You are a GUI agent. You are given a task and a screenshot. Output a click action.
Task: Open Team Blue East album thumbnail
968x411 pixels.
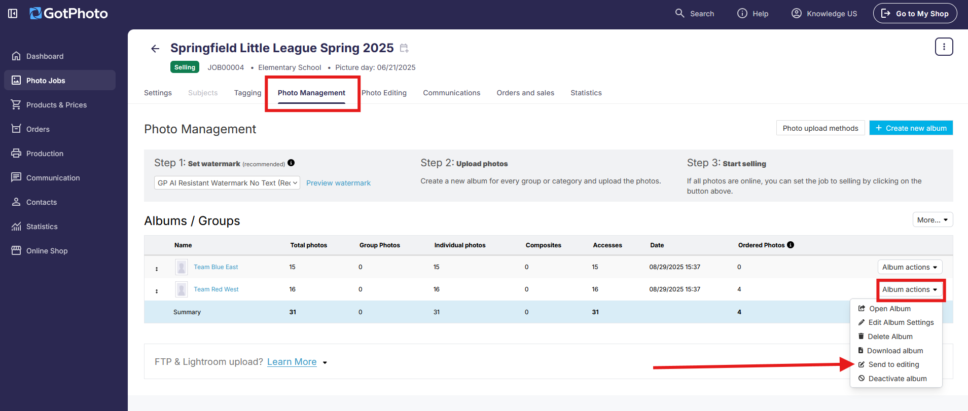click(x=181, y=267)
